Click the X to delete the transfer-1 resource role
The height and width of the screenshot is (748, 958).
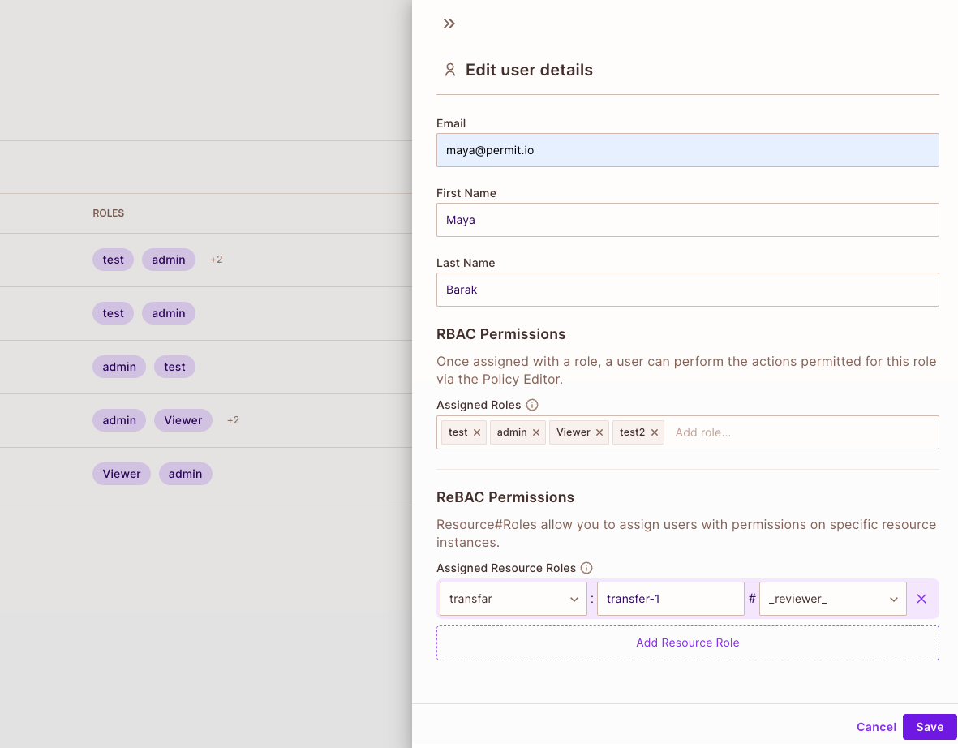(921, 599)
